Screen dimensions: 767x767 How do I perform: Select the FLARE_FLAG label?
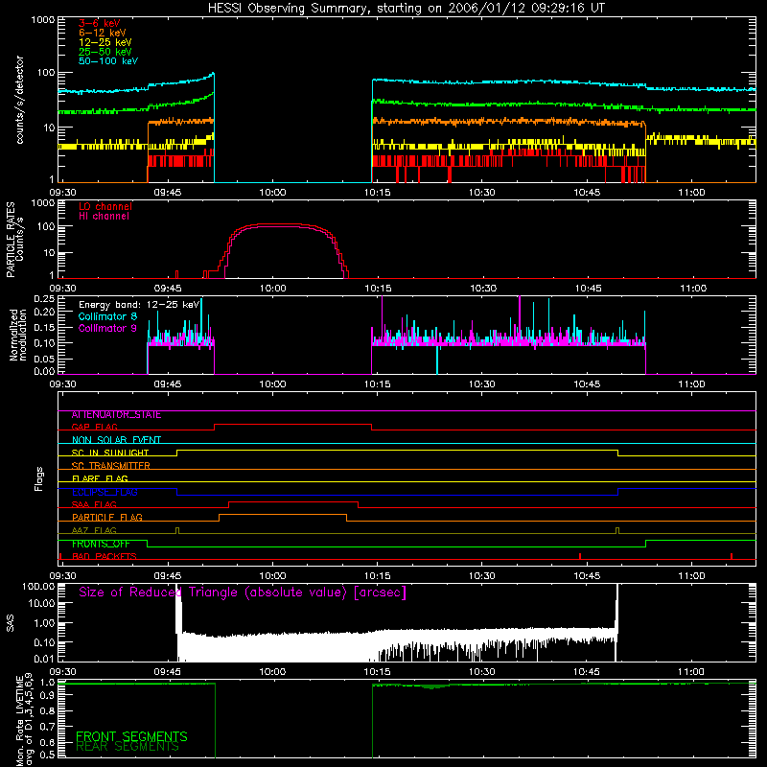click(100, 478)
